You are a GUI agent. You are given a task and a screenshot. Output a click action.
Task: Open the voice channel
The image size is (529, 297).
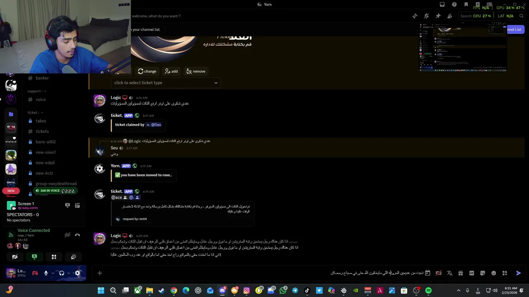tap(41, 99)
